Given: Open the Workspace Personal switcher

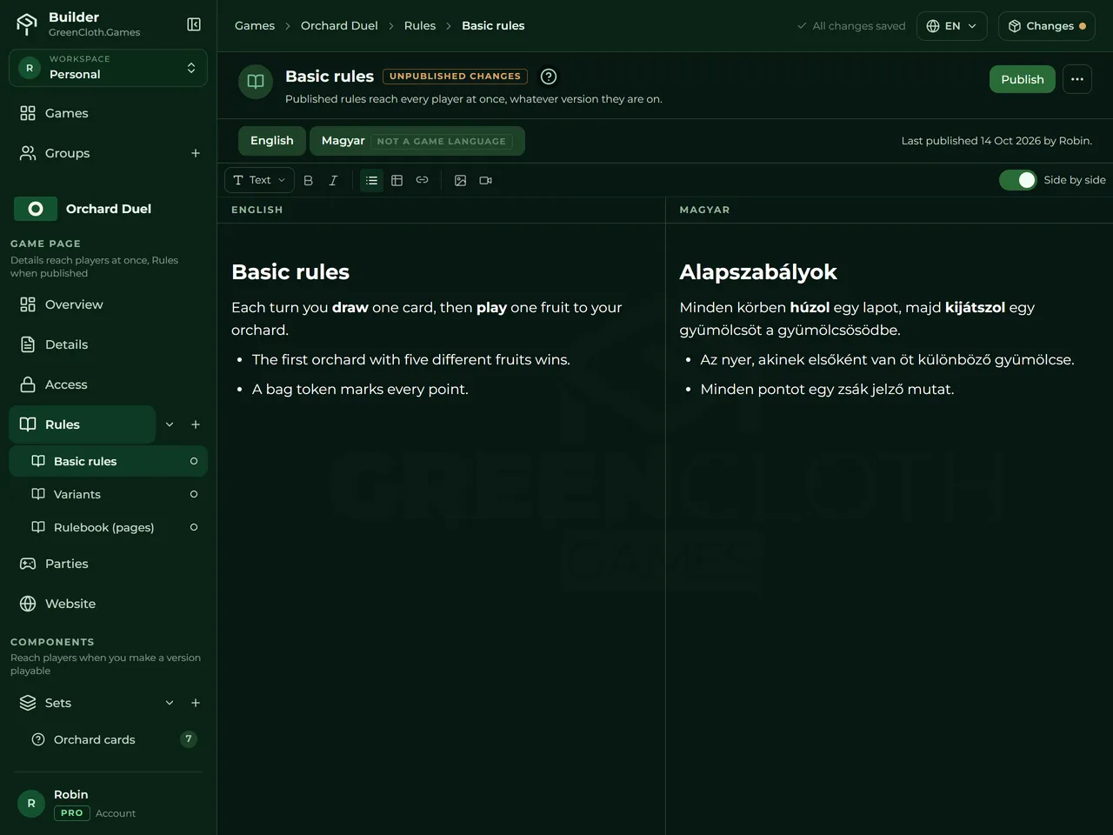Looking at the screenshot, I should click(x=108, y=68).
